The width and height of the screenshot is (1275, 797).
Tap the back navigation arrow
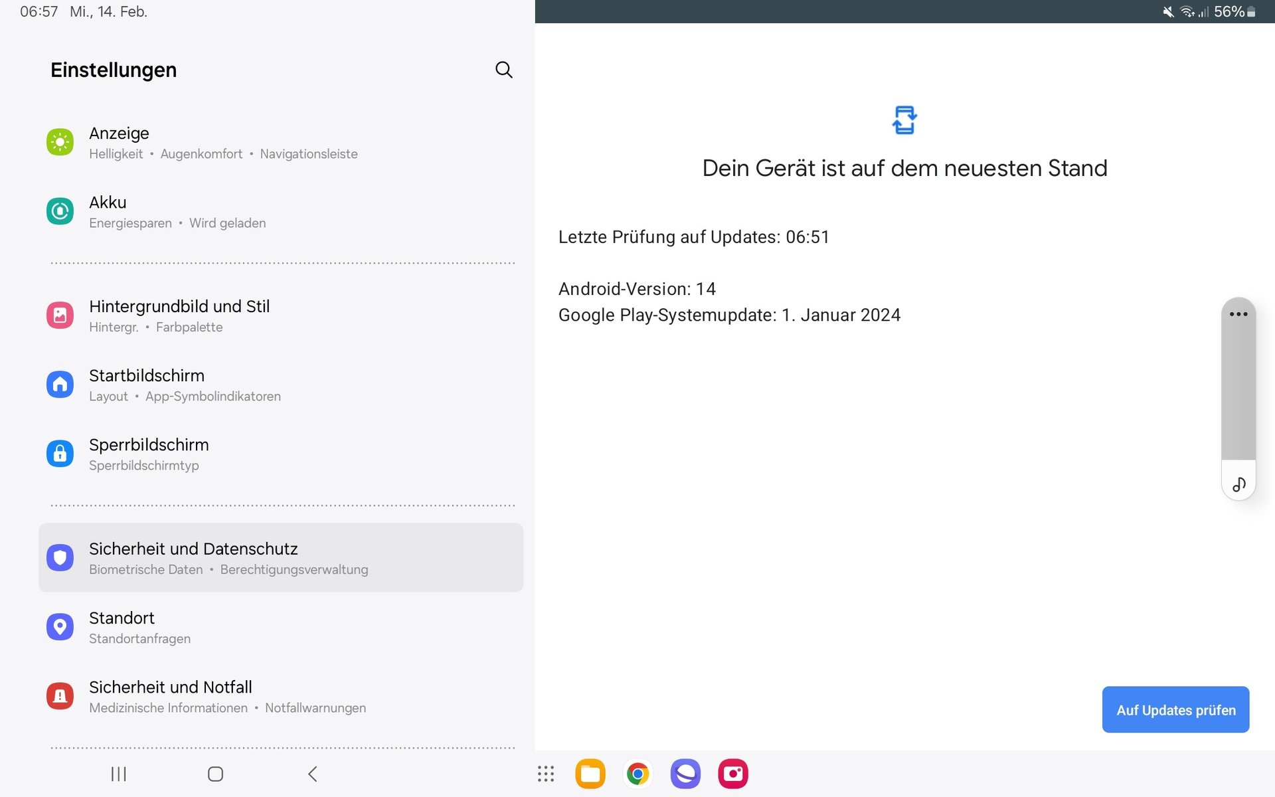(x=312, y=774)
